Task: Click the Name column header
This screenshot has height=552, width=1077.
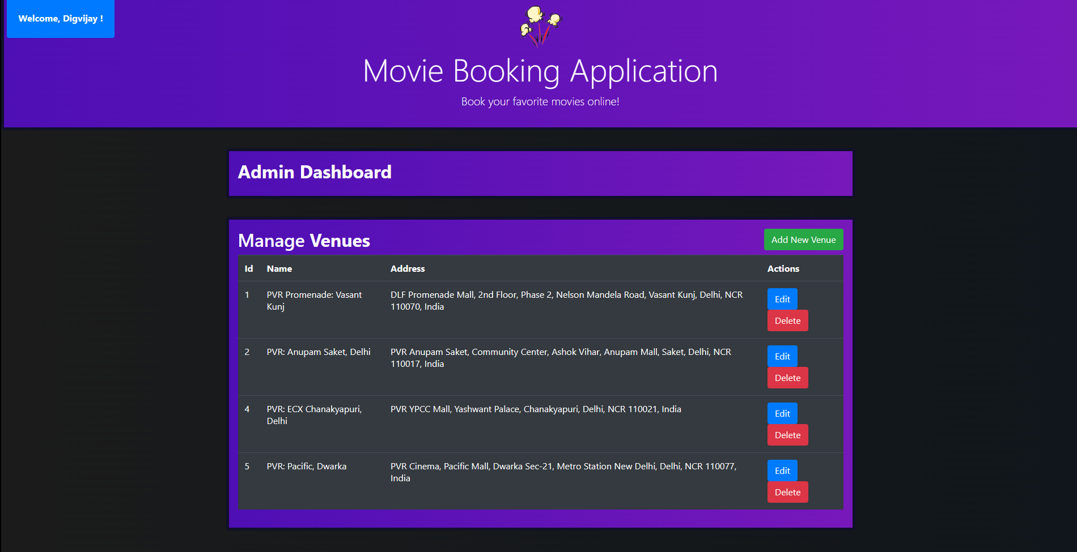Action: point(279,268)
